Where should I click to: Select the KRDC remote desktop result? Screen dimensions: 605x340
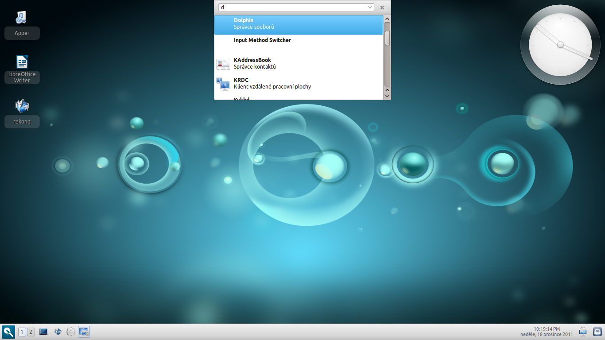[x=299, y=85]
